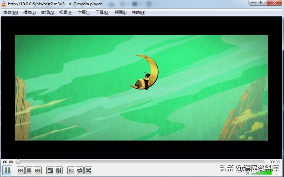Viewport: 284px width, 177px height.
Task: Click elapsed time label on left
Action: click(8, 162)
